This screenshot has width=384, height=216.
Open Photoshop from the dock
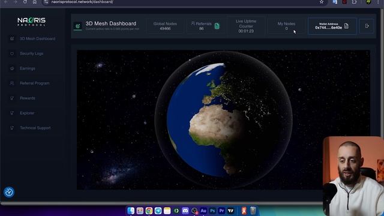(212, 211)
